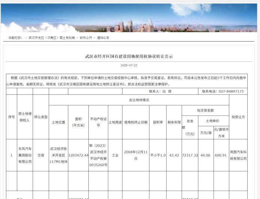The height and width of the screenshot is (199, 260).
Task: Click the 元/建筑平方米 header cell
Action: (x=221, y=133)
